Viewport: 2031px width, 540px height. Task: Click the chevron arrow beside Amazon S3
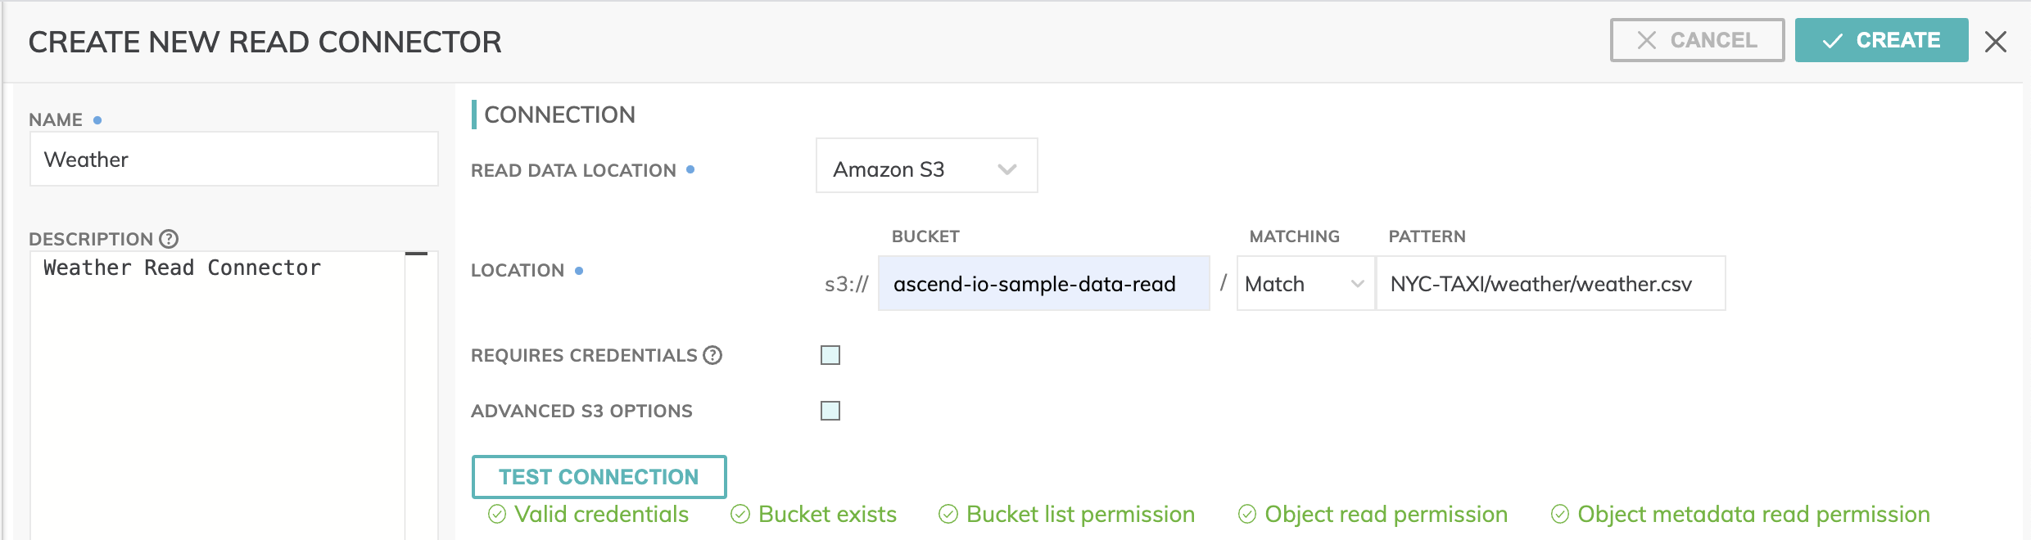[x=1007, y=169]
